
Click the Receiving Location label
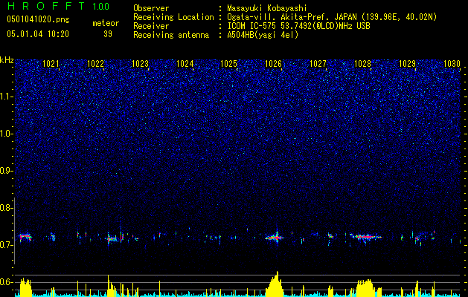pyautogui.click(x=173, y=17)
